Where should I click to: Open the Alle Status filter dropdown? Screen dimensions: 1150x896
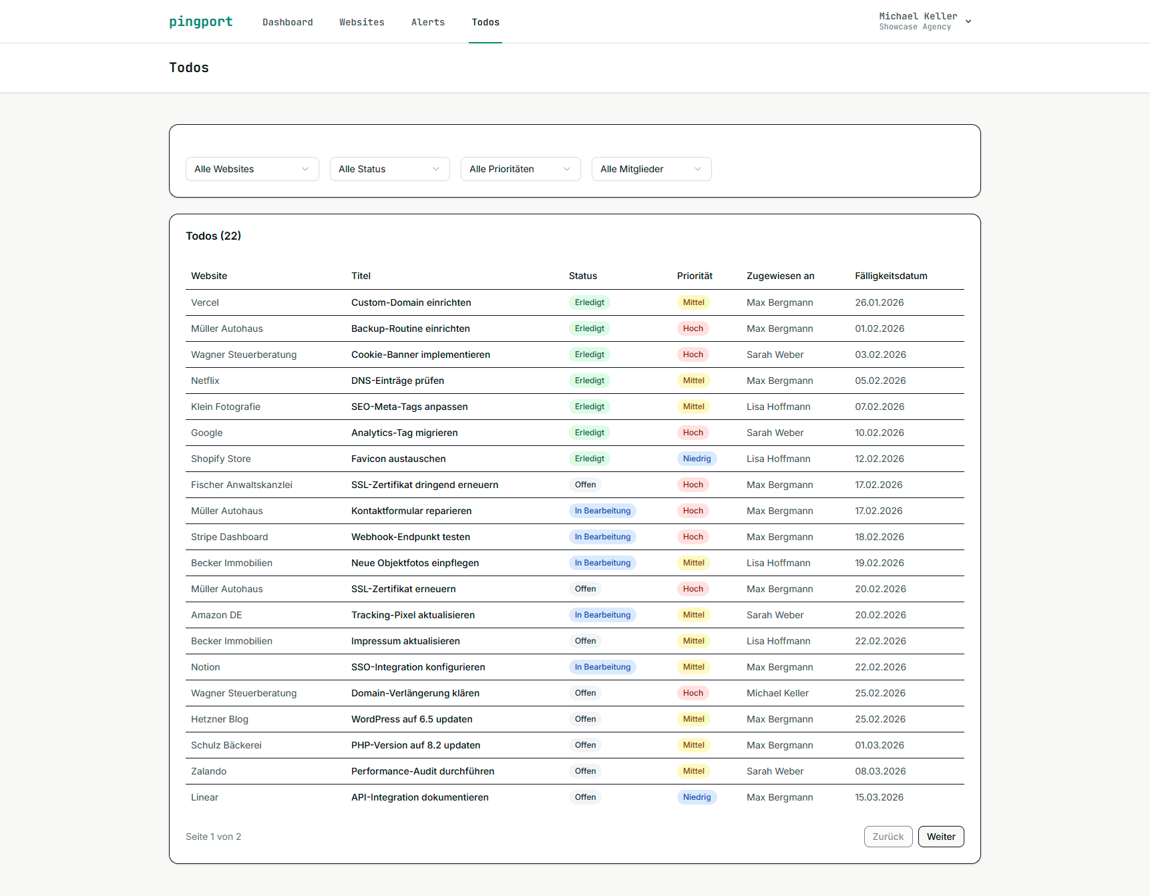point(389,169)
